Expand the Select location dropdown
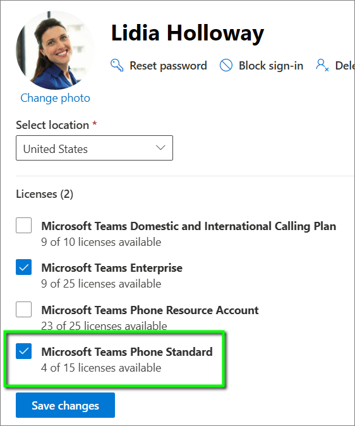 point(94,148)
